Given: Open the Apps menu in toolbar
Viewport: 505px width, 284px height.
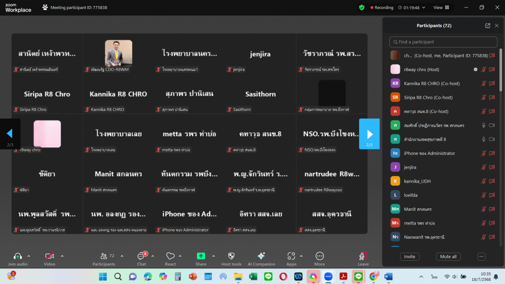Looking at the screenshot, I should point(291,256).
